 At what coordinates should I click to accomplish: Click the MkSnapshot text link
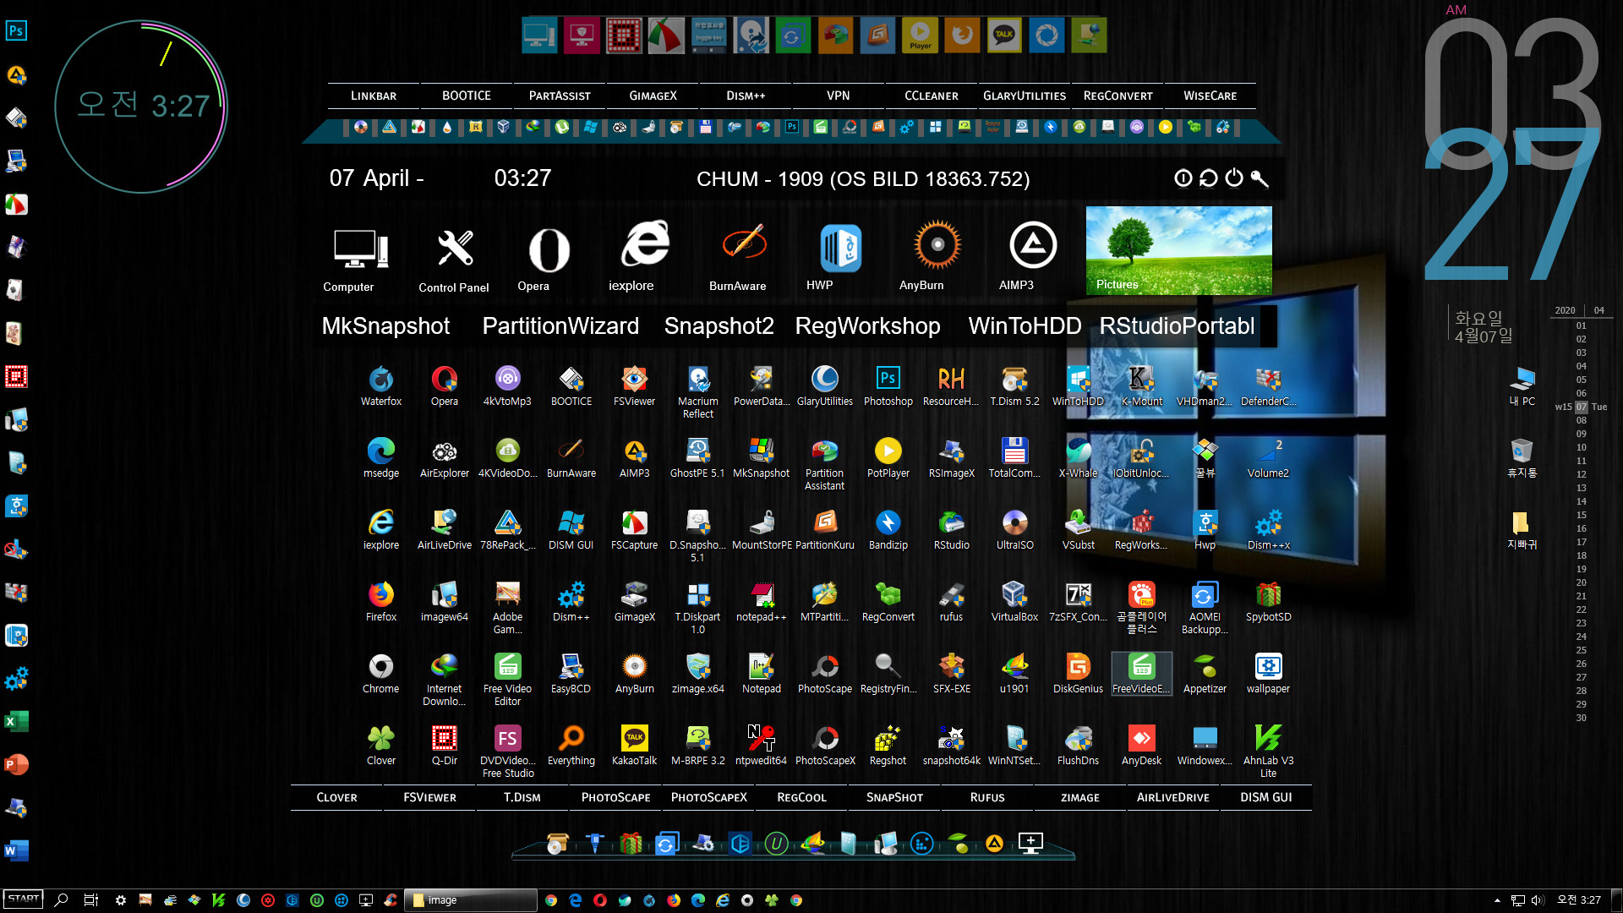click(x=385, y=326)
